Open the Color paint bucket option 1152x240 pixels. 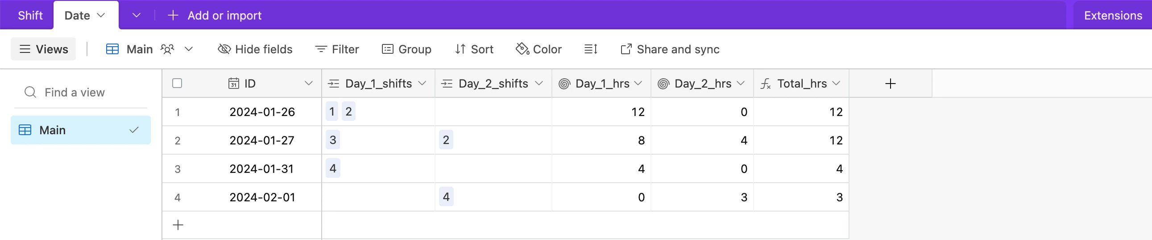pos(522,49)
